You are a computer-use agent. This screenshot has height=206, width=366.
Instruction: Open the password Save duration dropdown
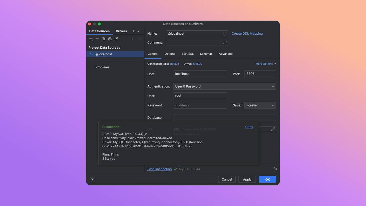260,105
